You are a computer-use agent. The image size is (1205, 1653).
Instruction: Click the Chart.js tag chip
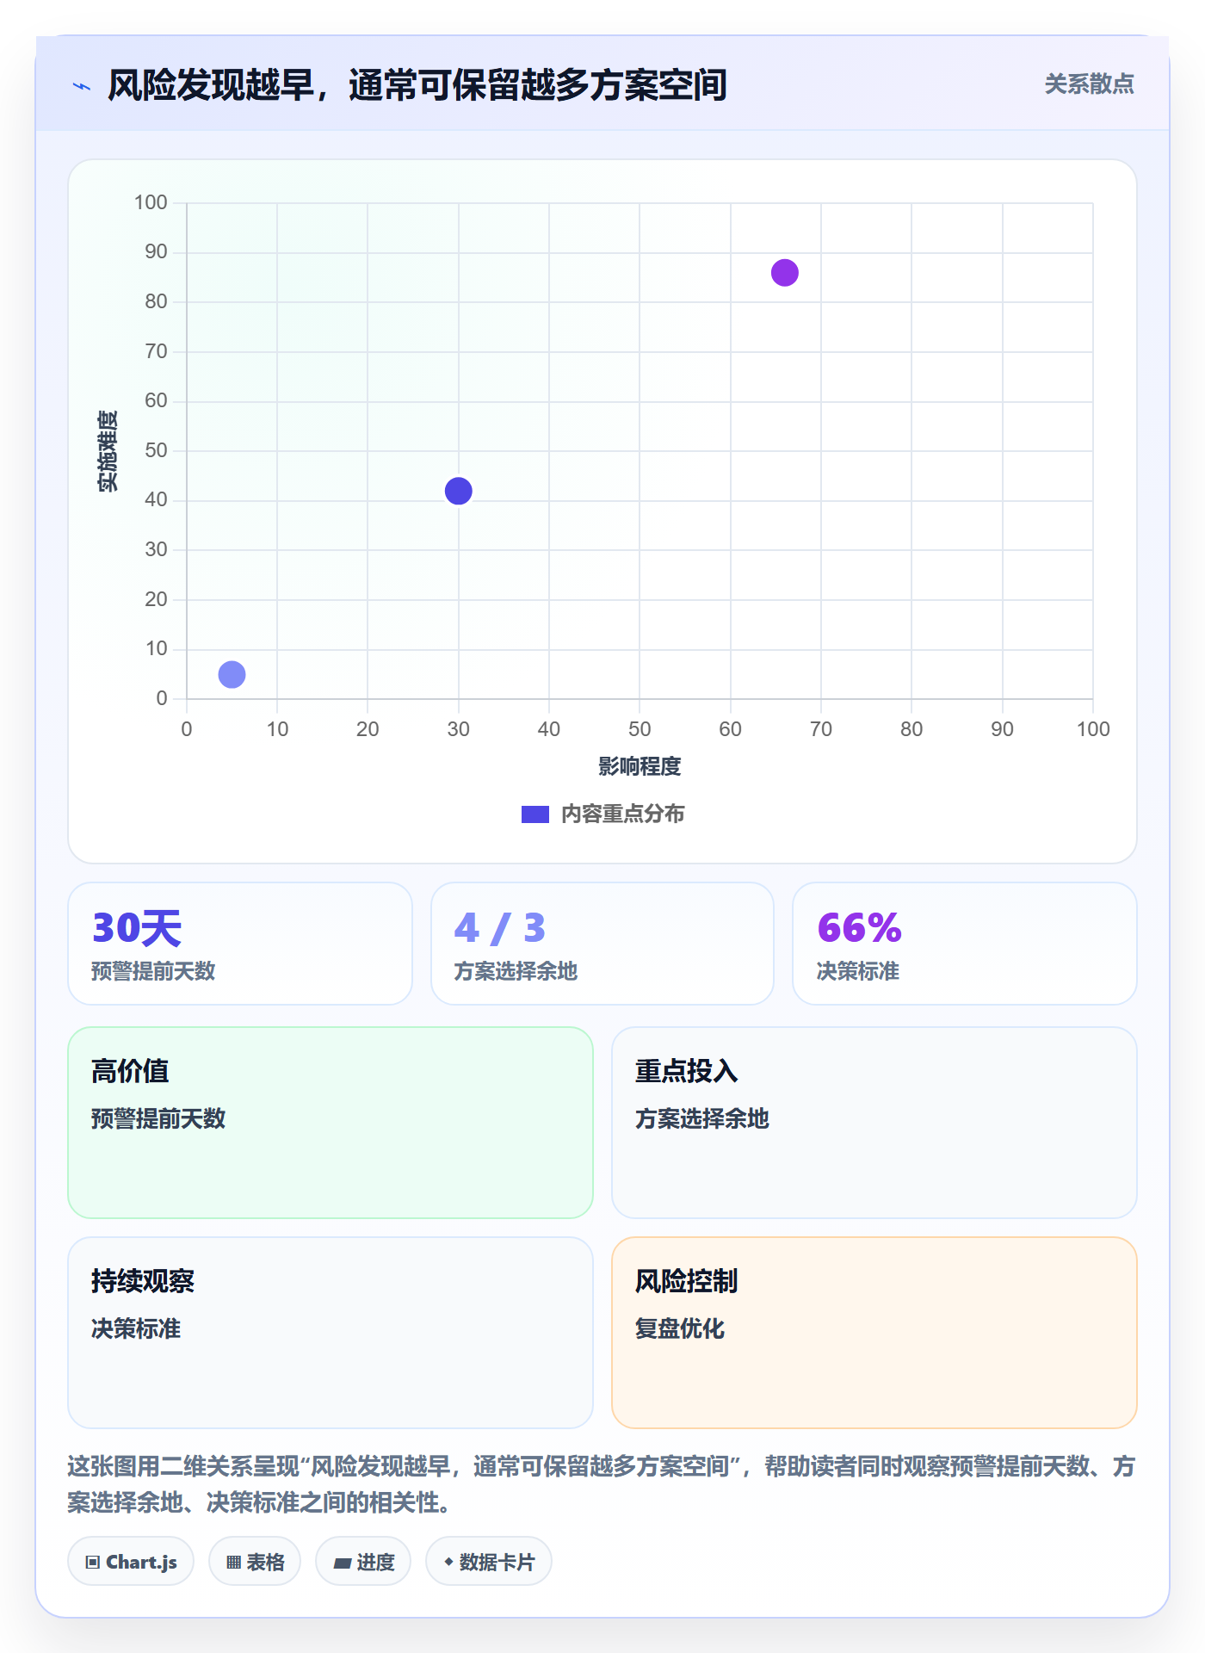131,1562
